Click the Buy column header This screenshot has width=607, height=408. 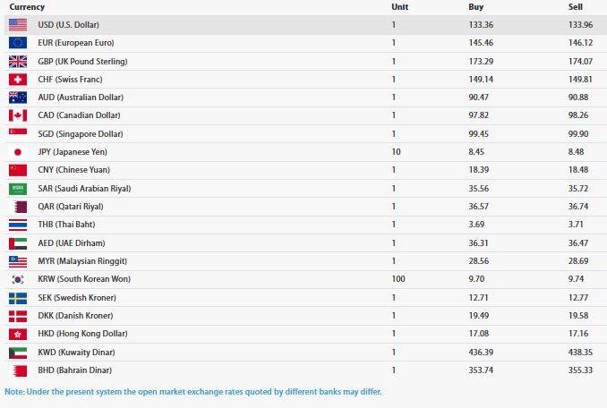click(475, 7)
